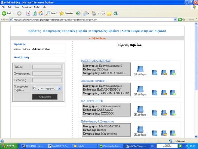The image size is (198, 149).
Task: Open the Edit menu
Action: pyautogui.click(x=10, y=7)
